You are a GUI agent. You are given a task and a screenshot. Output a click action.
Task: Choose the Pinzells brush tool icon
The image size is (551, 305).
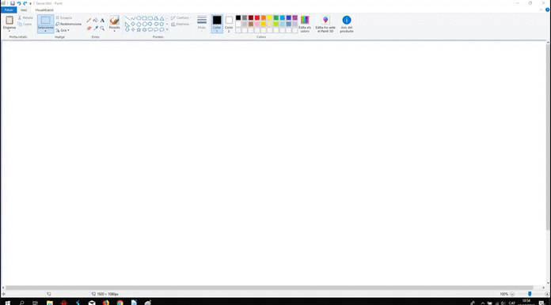point(114,20)
